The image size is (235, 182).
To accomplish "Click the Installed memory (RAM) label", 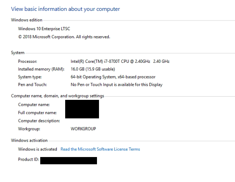I will coord(41,69).
